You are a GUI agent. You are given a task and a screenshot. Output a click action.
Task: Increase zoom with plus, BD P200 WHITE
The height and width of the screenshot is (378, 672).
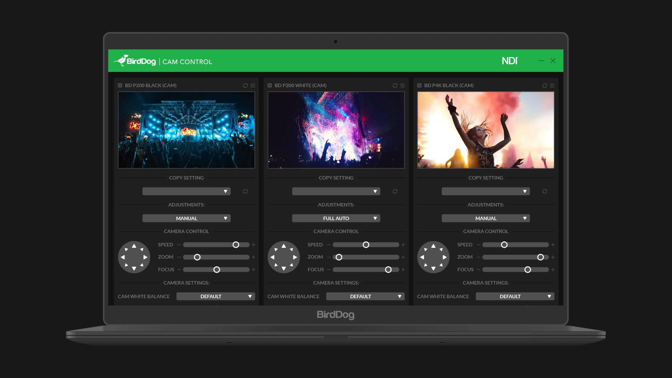point(403,257)
